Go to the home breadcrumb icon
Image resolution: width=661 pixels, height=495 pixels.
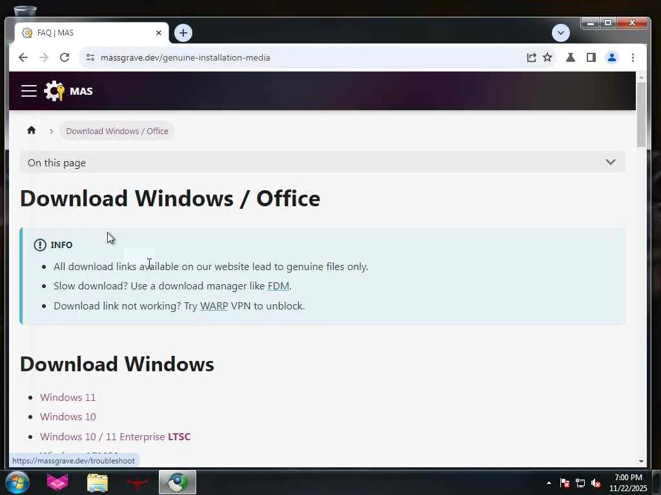31,130
